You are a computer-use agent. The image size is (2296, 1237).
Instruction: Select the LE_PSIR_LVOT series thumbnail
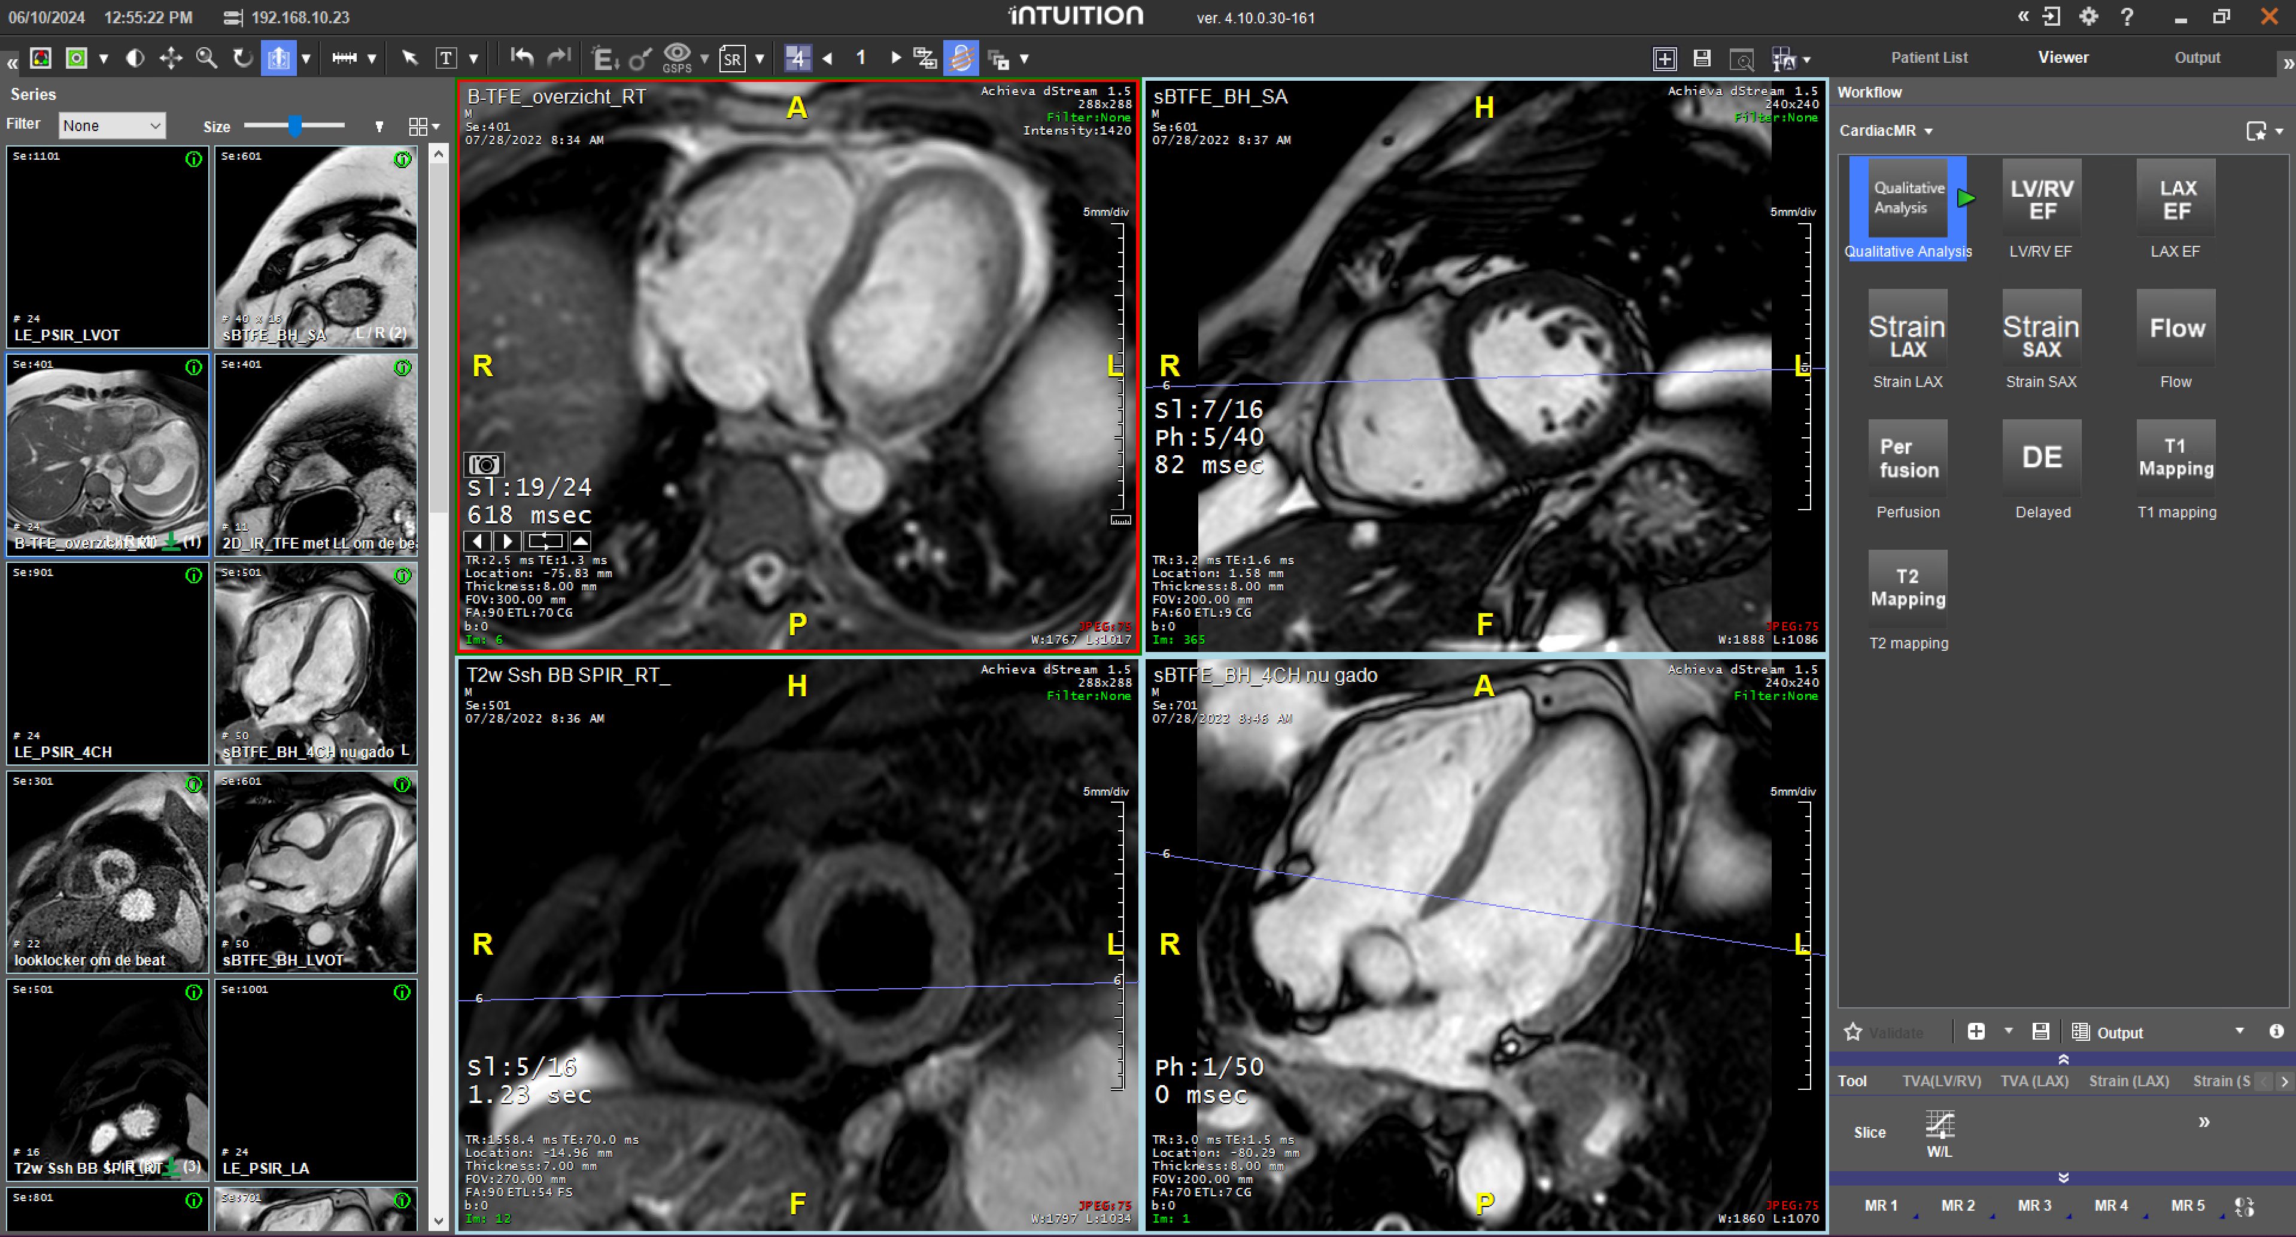point(107,246)
